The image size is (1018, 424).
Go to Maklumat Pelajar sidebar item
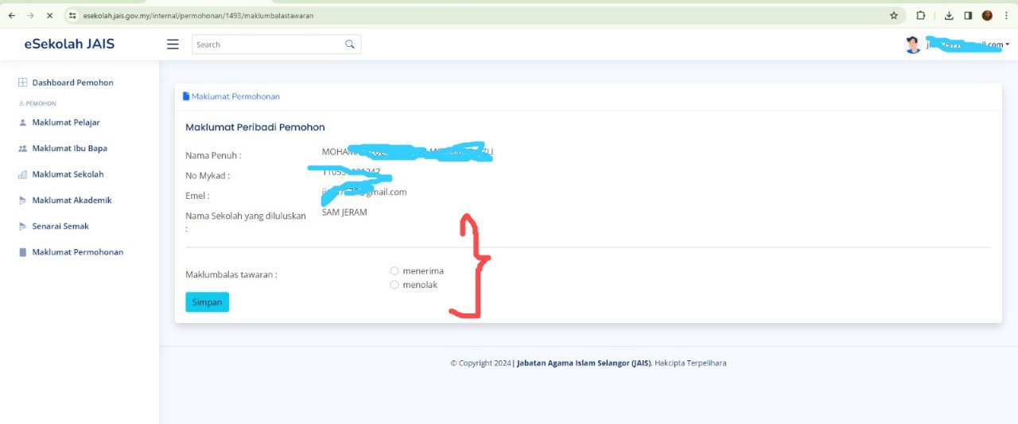pos(65,123)
